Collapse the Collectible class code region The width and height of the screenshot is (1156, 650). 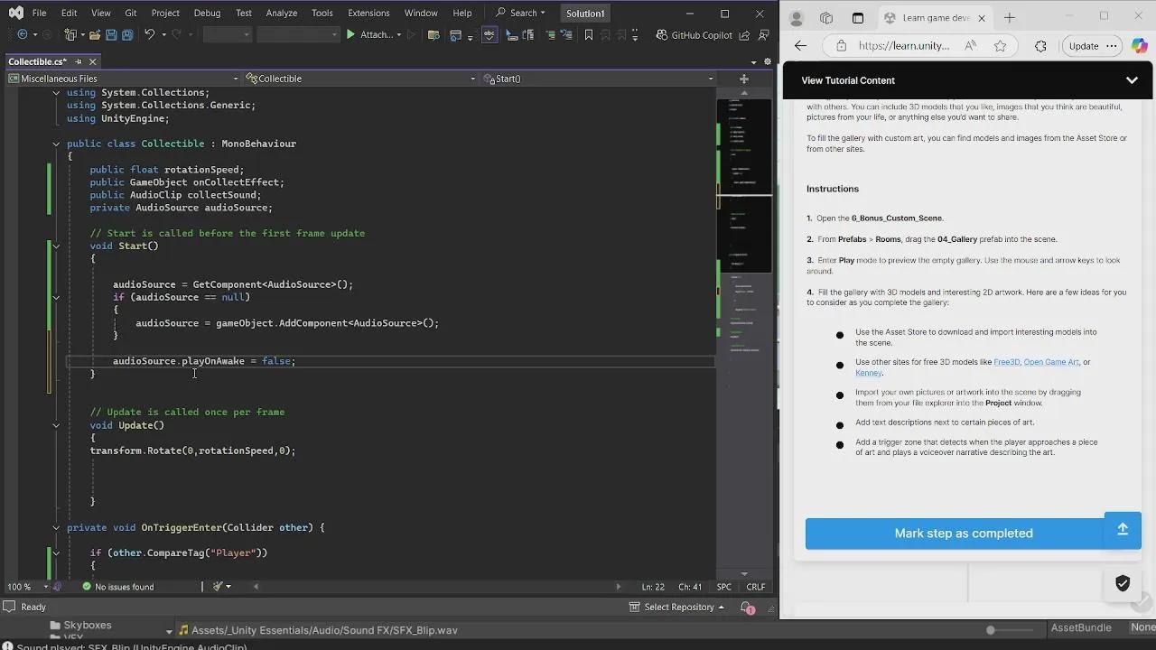pyautogui.click(x=56, y=144)
